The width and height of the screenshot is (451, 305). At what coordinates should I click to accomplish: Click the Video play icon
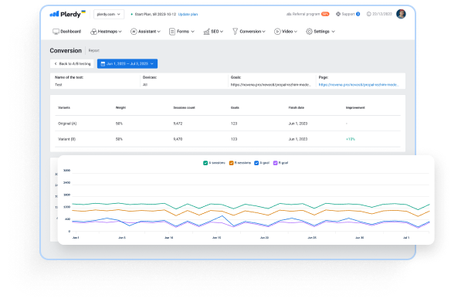277,32
